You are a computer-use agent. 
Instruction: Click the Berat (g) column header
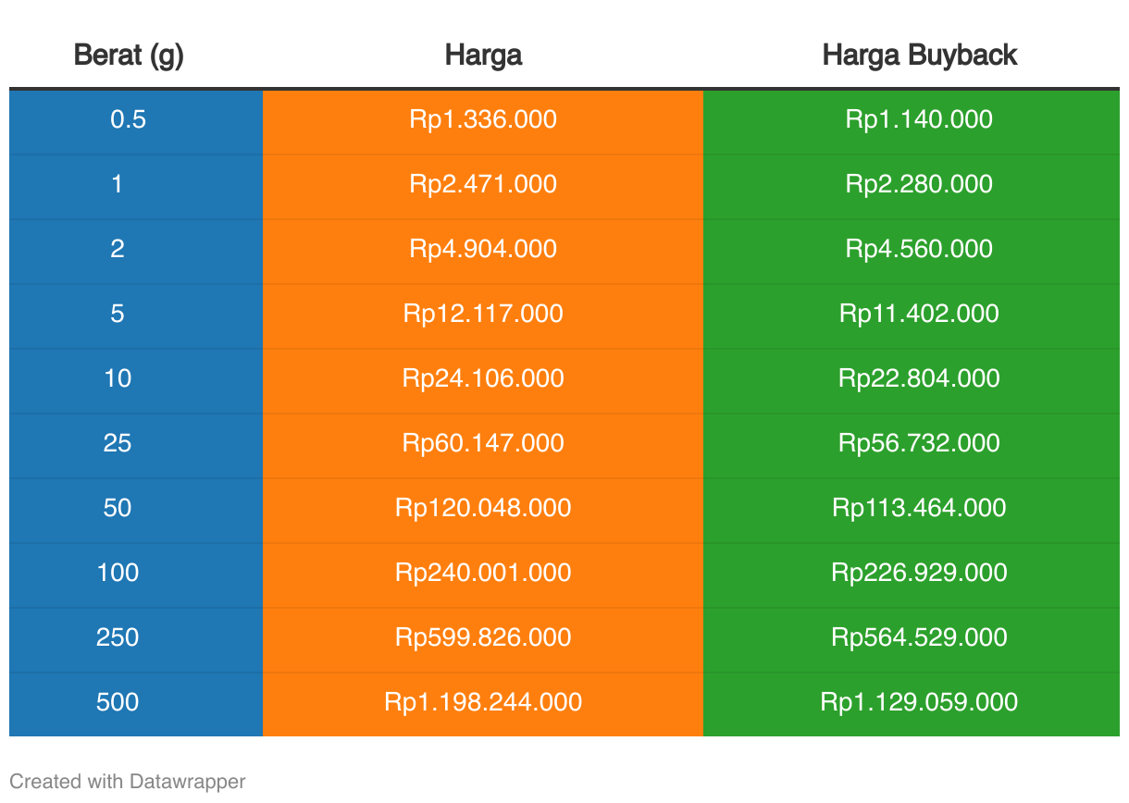129,56
